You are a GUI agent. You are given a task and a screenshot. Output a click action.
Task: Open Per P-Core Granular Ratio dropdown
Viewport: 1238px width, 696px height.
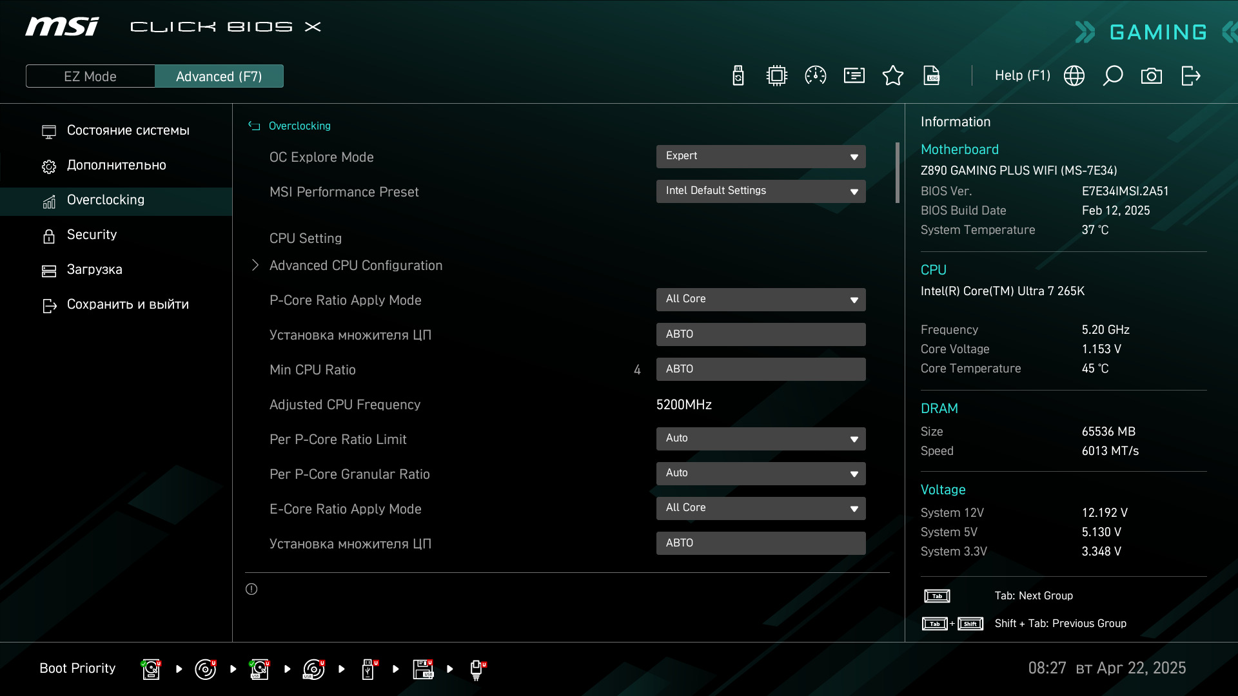coord(761,474)
